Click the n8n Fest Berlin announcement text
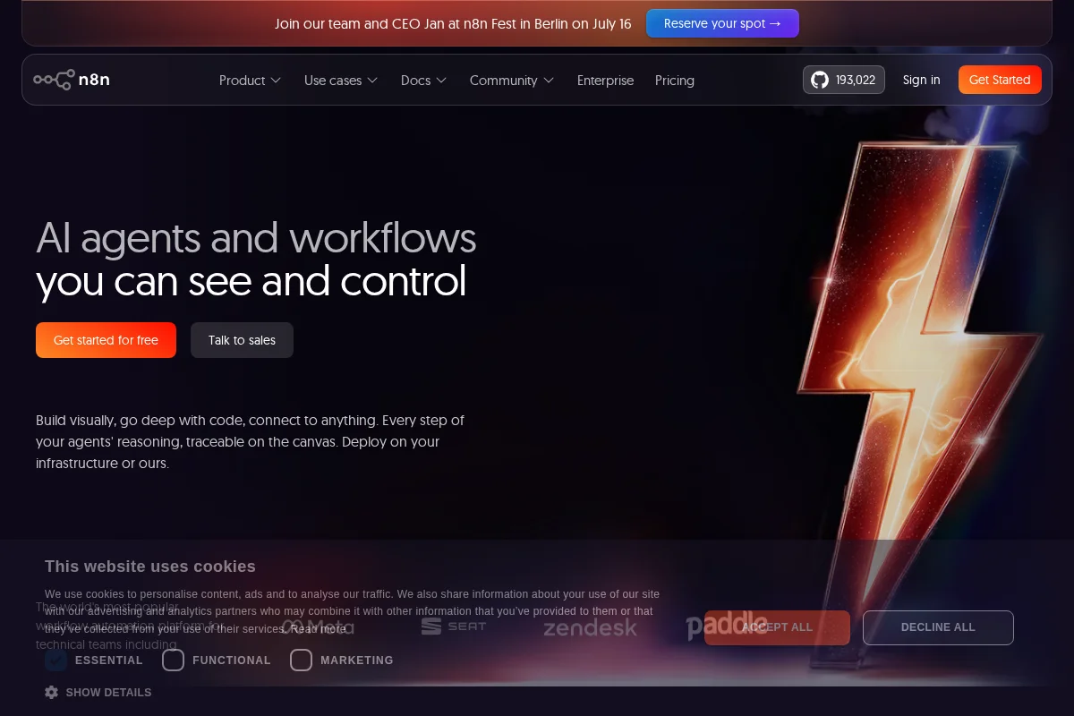 453,23
